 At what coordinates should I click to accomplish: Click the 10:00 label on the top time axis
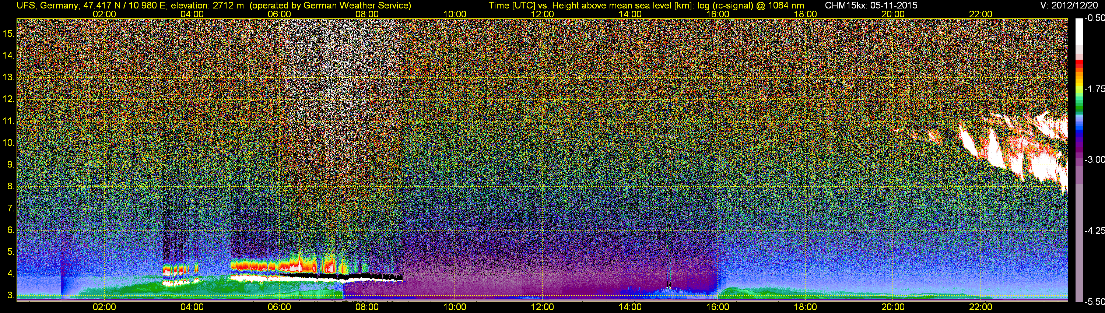[x=455, y=14]
